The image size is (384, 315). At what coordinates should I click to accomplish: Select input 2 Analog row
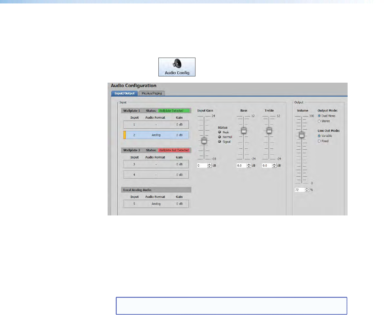coord(156,135)
